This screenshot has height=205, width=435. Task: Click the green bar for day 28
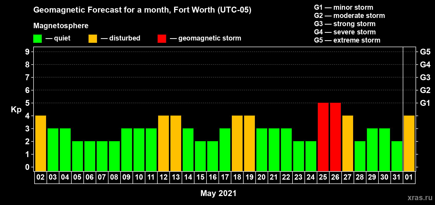coord(360,156)
